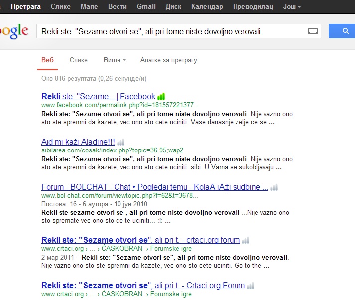Open the Forum - BOLCHAT - Chat result
The height and width of the screenshot is (300, 355).
155,187
